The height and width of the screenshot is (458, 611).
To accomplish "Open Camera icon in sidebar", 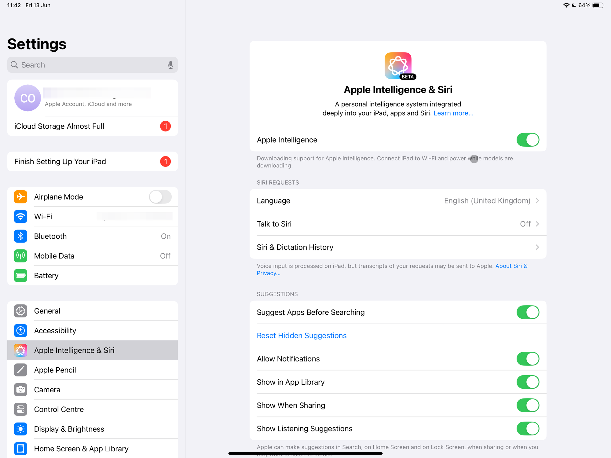I will [x=20, y=390].
